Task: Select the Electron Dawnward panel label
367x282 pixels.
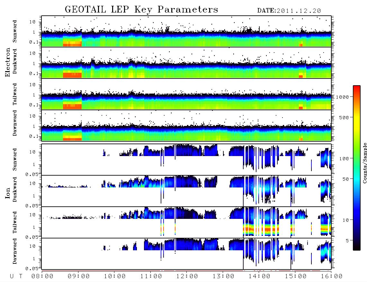Action: click(15, 123)
